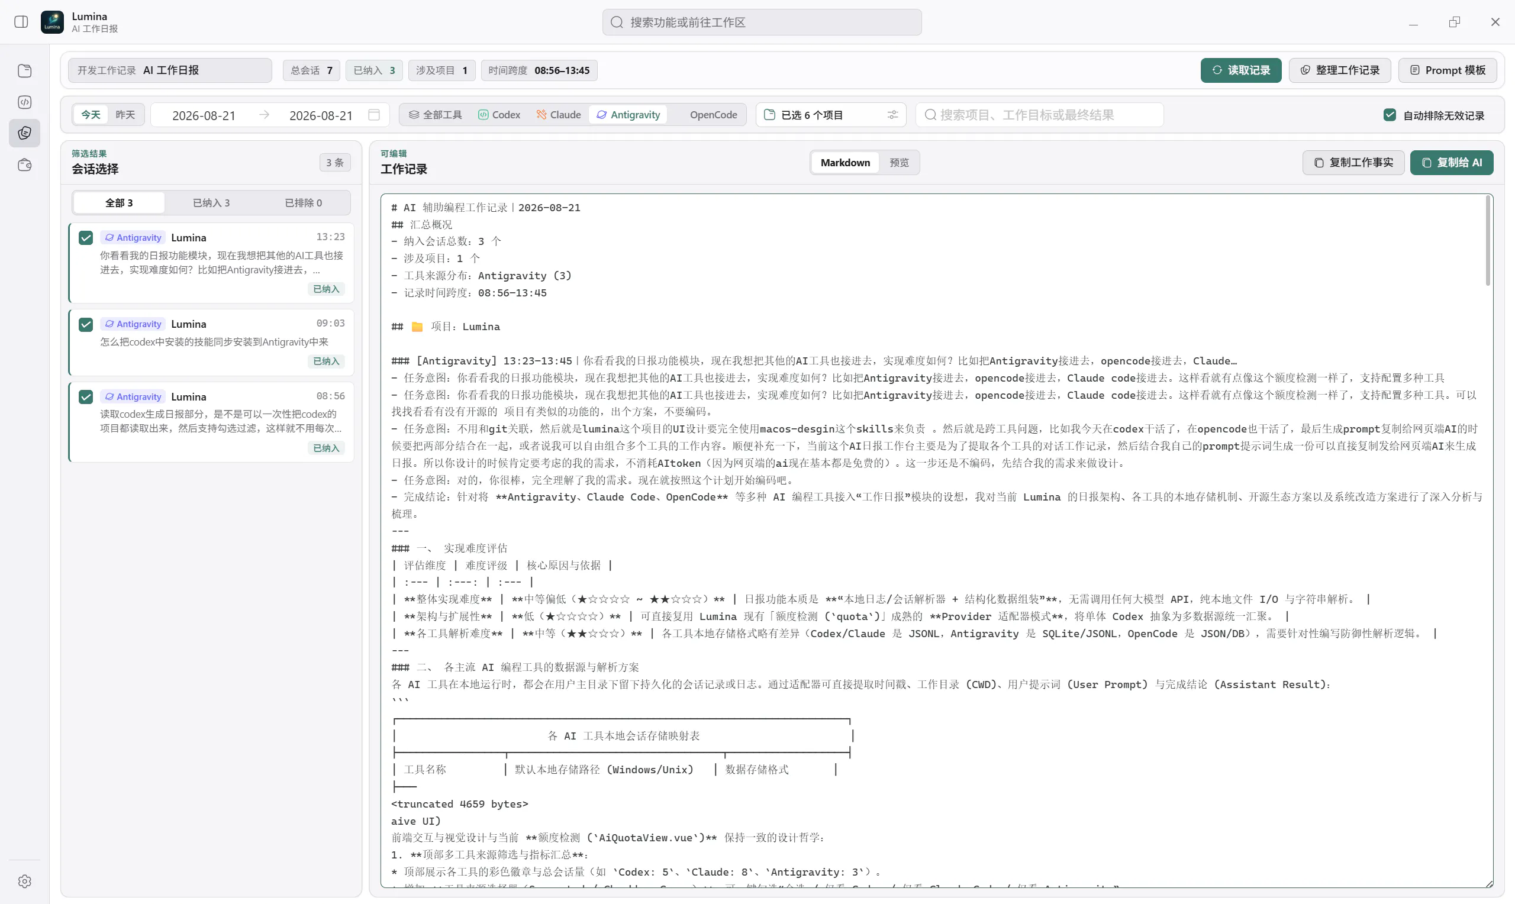Filter sessions by Claude tool

[558, 115]
